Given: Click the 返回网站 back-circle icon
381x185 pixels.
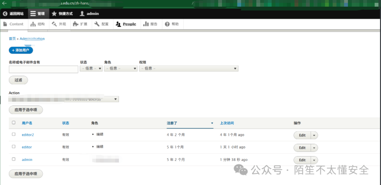Looking at the screenshot, I should [x=5, y=14].
